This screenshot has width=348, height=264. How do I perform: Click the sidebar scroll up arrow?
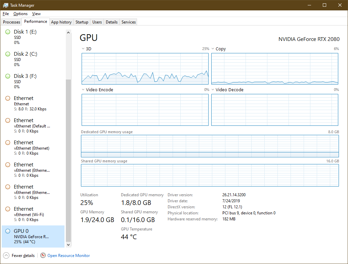pos(69,33)
